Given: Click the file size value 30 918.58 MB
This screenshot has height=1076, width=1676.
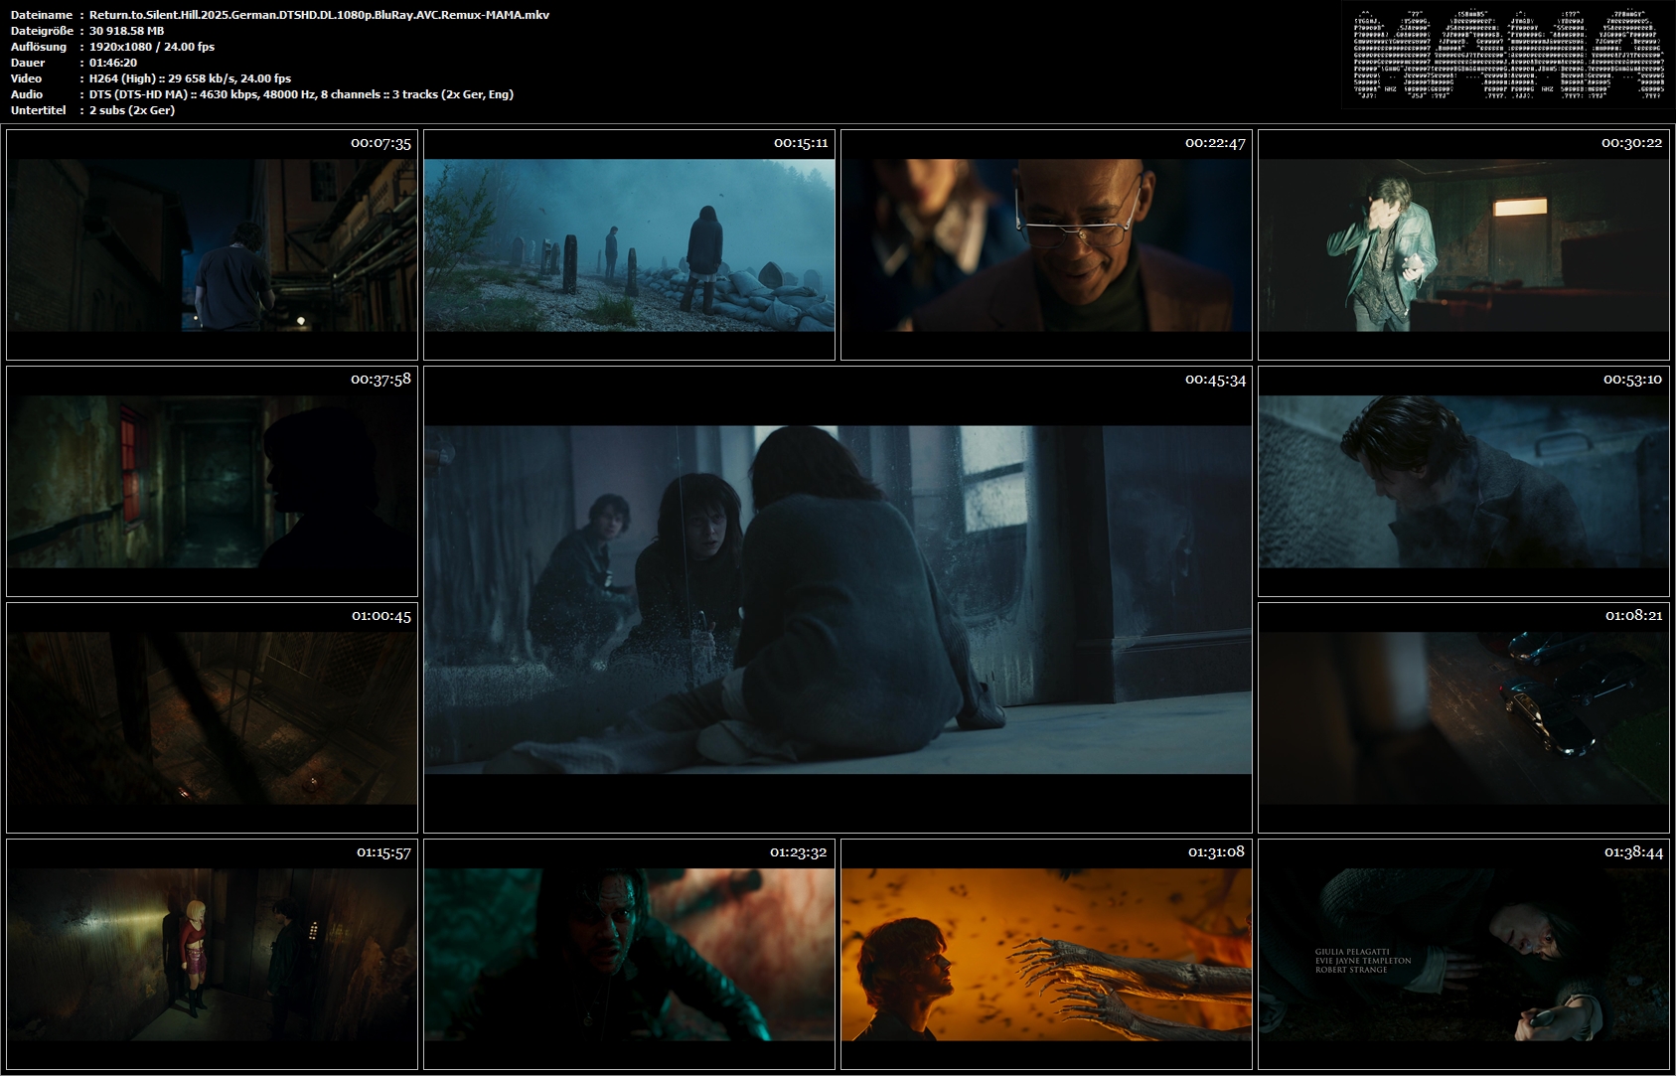Looking at the screenshot, I should (x=127, y=31).
